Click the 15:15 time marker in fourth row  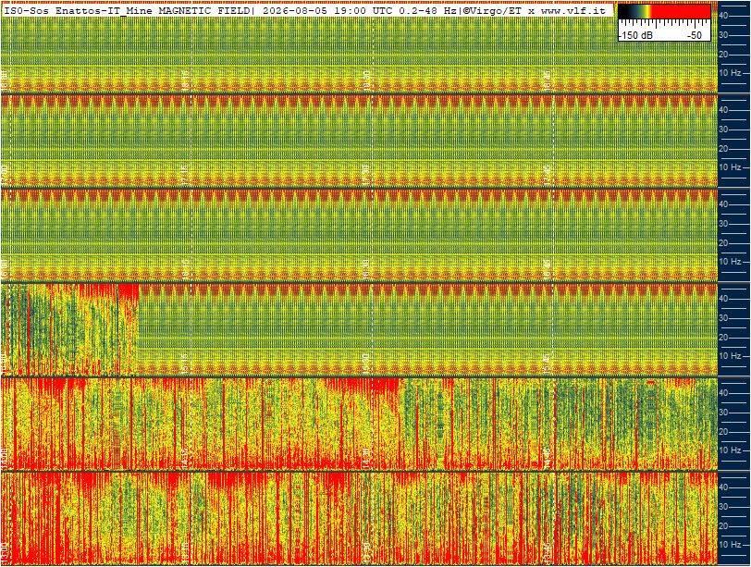pyautogui.click(x=185, y=363)
